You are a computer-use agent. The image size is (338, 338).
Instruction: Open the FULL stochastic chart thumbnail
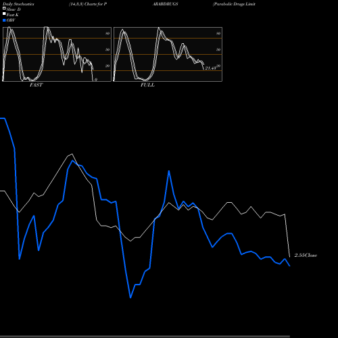pyautogui.click(x=168, y=54)
